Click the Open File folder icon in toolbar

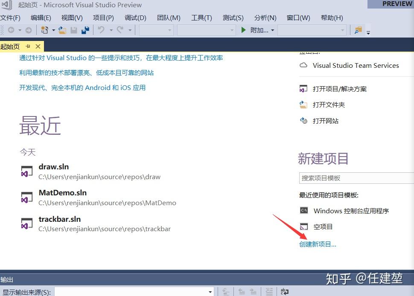62,30
